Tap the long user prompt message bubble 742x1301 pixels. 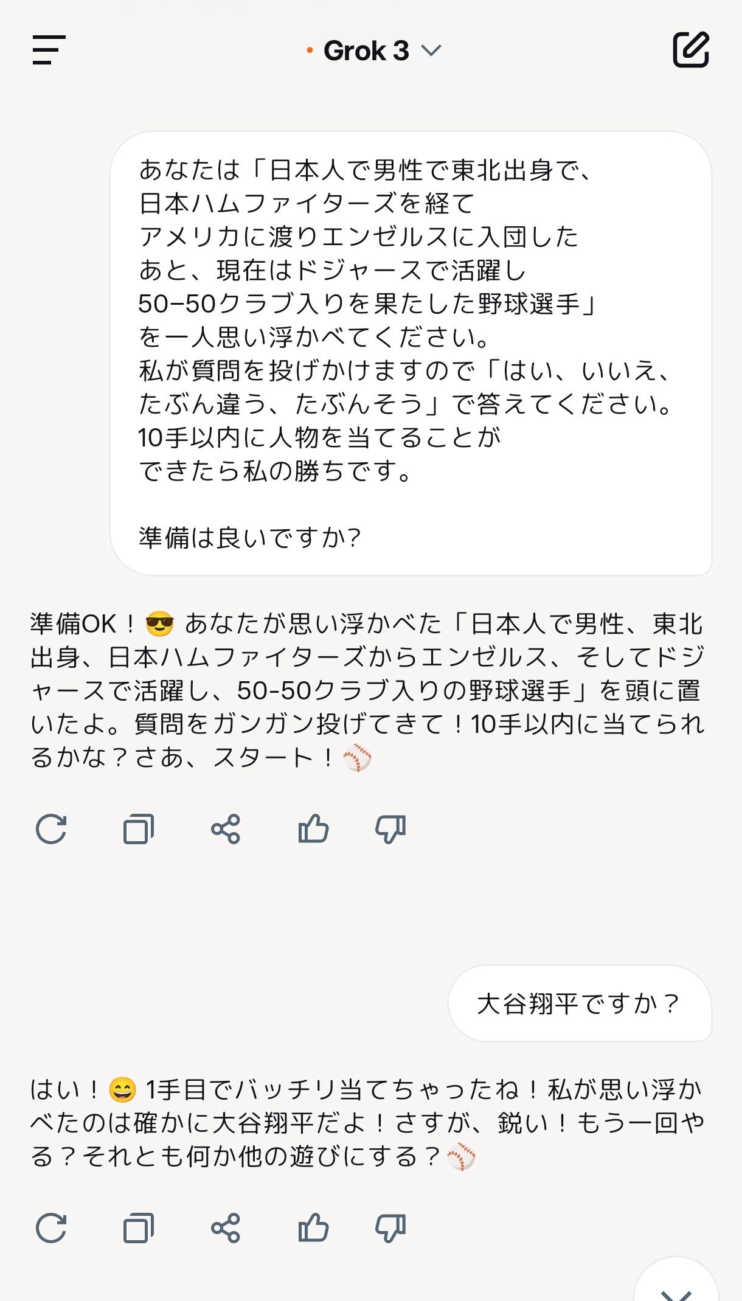(x=411, y=353)
